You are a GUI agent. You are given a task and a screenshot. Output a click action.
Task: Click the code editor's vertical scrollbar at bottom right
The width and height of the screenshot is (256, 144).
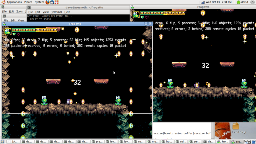[212, 130]
